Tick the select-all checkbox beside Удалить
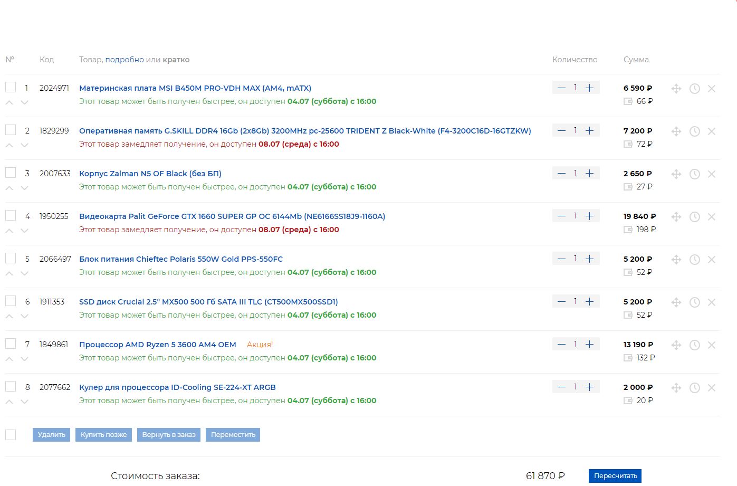737x486 pixels. coord(11,434)
